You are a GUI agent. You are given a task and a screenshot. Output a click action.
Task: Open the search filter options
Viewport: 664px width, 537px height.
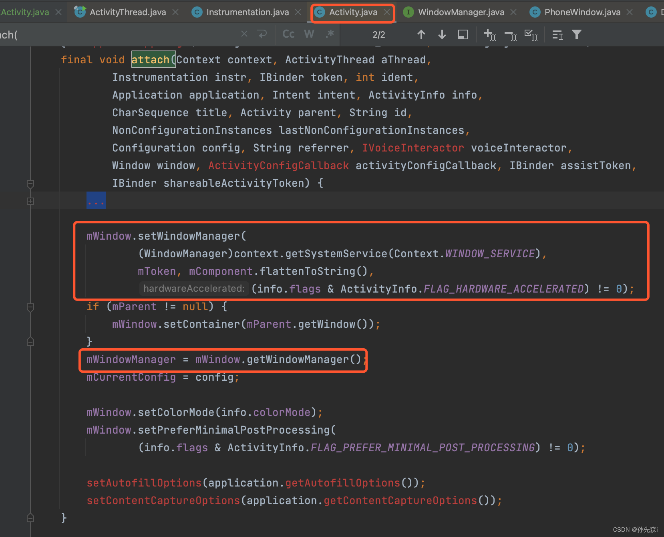click(x=577, y=35)
